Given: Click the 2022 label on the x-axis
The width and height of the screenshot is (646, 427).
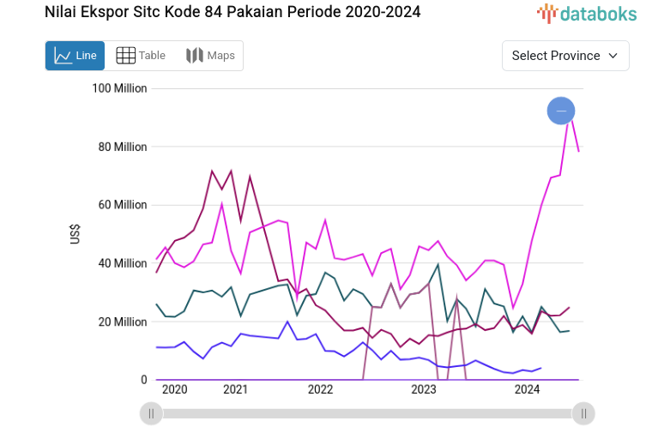Looking at the screenshot, I should pyautogui.click(x=320, y=389).
